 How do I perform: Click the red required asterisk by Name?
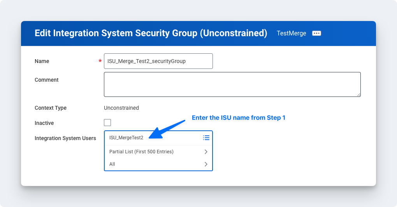click(x=100, y=61)
